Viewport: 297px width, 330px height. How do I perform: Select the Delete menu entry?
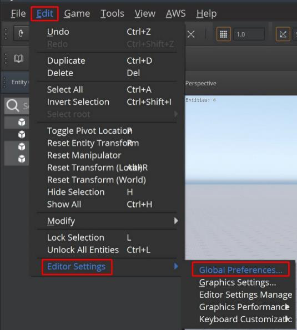[x=108, y=73]
